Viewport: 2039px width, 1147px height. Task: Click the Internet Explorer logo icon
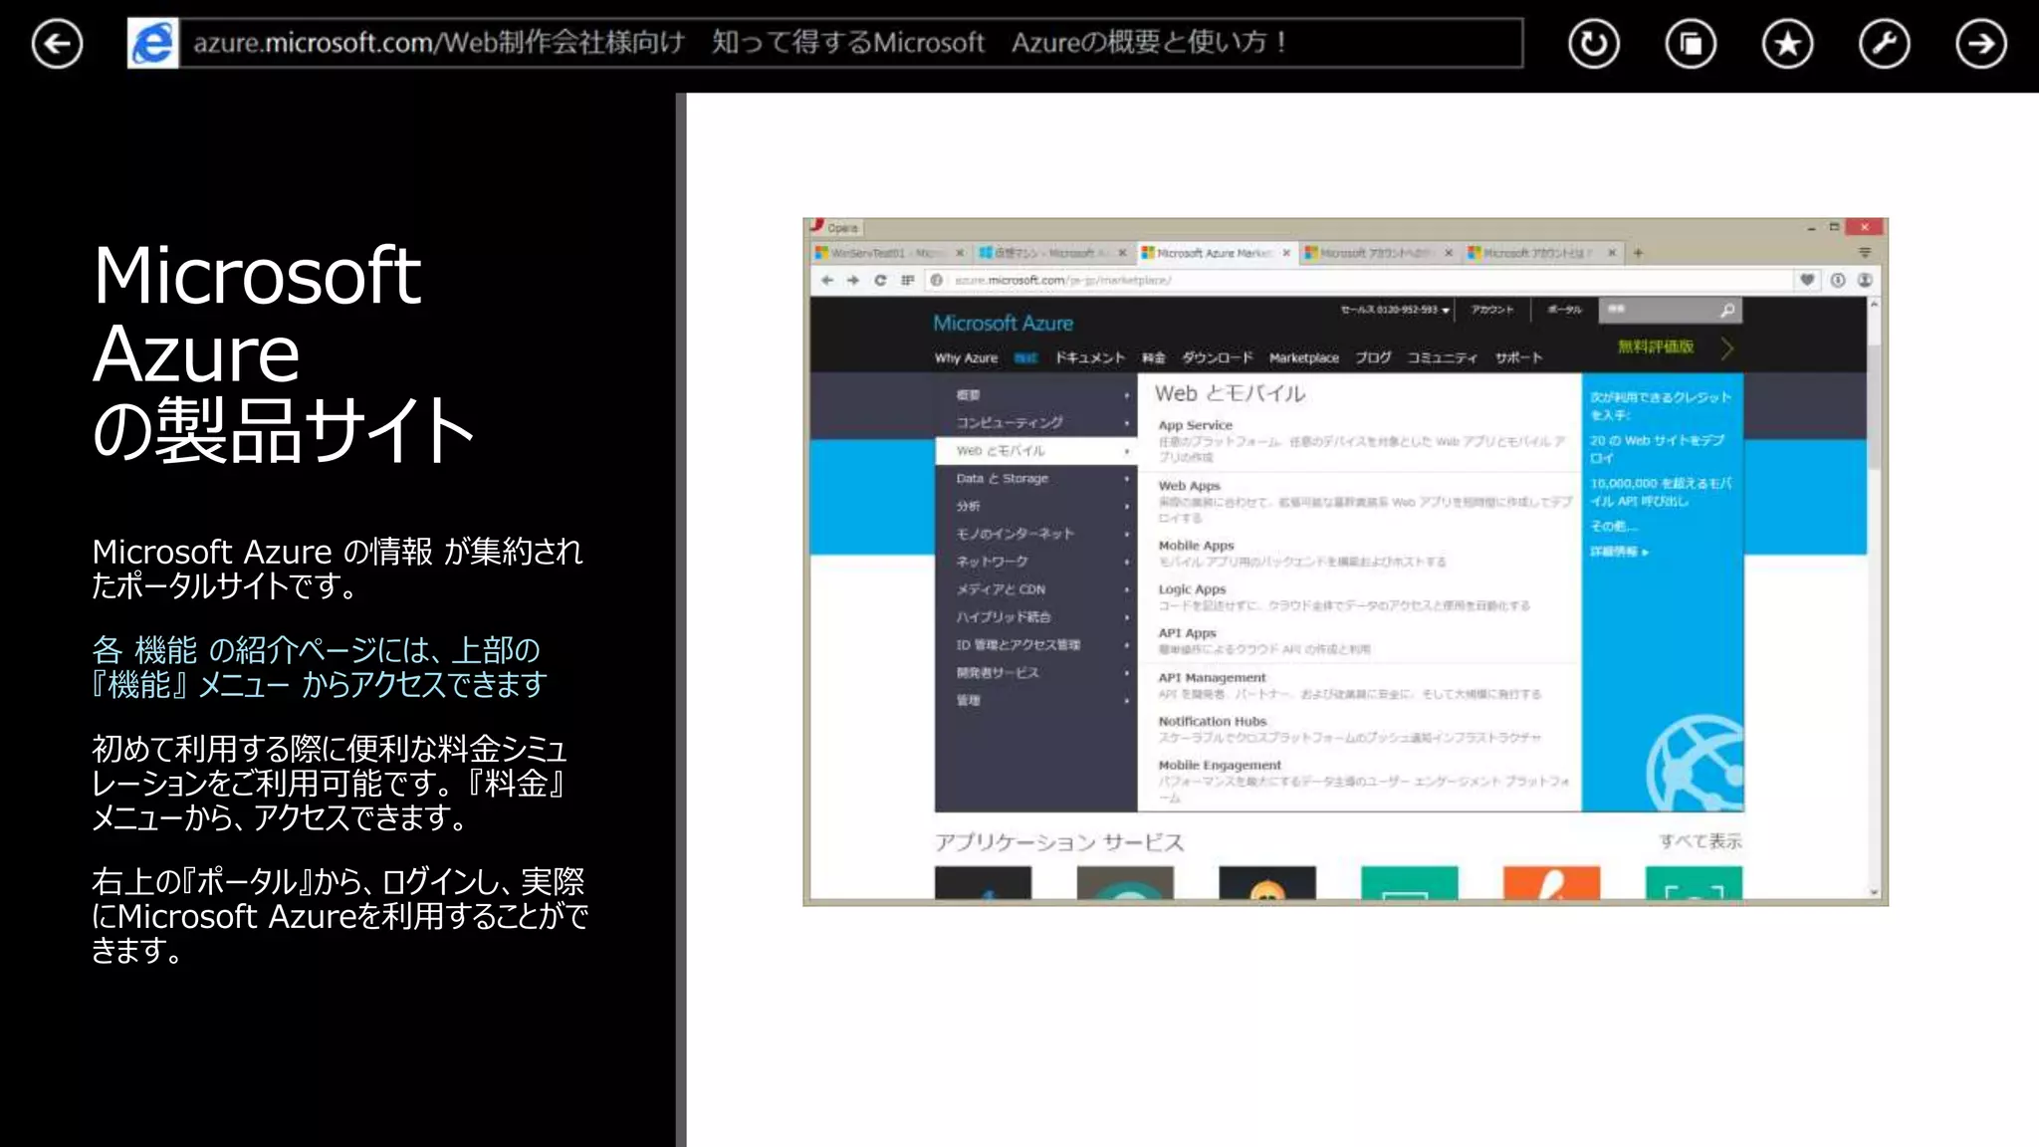[x=153, y=43]
